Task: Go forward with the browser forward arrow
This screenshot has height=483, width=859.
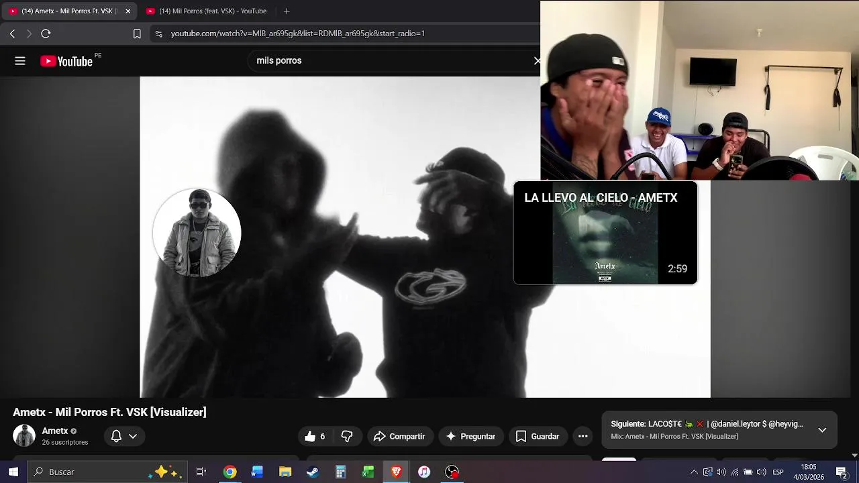Action: pos(29,34)
